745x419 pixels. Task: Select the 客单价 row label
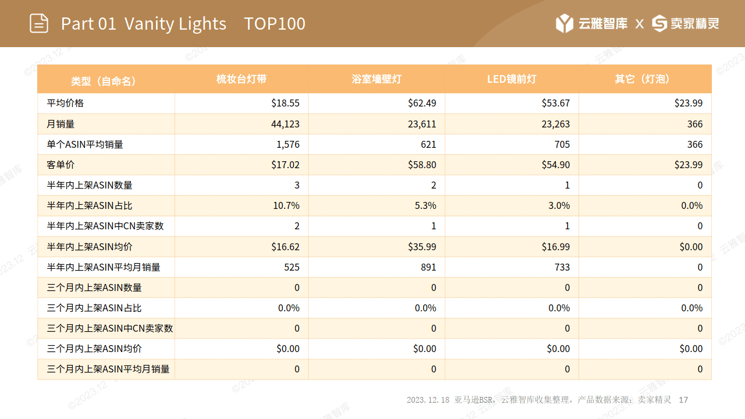(61, 165)
